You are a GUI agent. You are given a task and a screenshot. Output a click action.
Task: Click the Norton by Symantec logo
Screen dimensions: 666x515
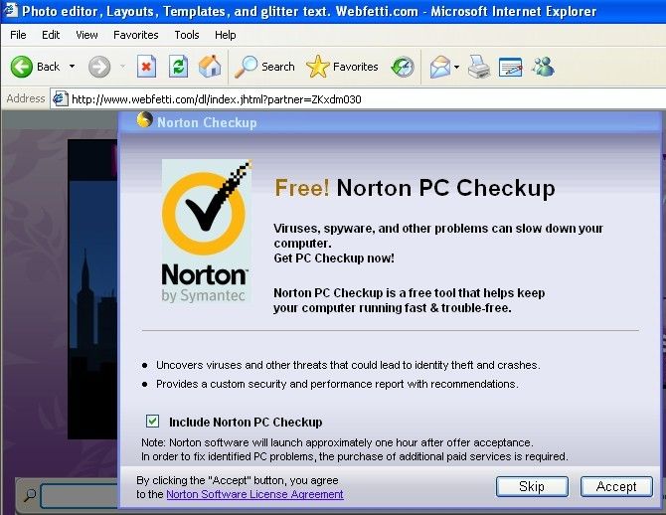pos(207,232)
